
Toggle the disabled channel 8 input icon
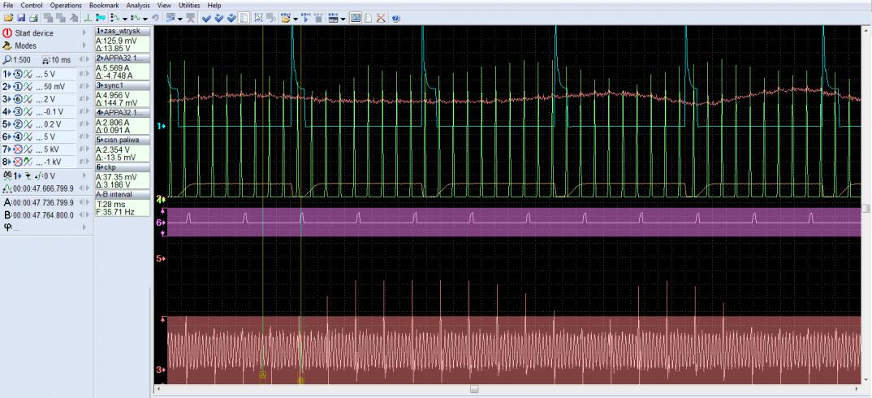[18, 162]
